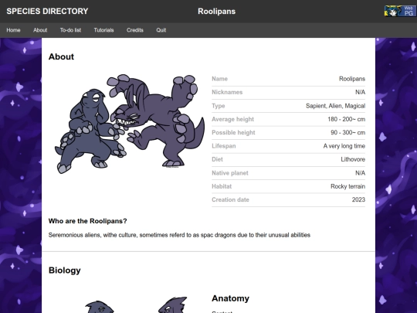Select the Biology section heading
The width and height of the screenshot is (417, 313).
(x=65, y=270)
